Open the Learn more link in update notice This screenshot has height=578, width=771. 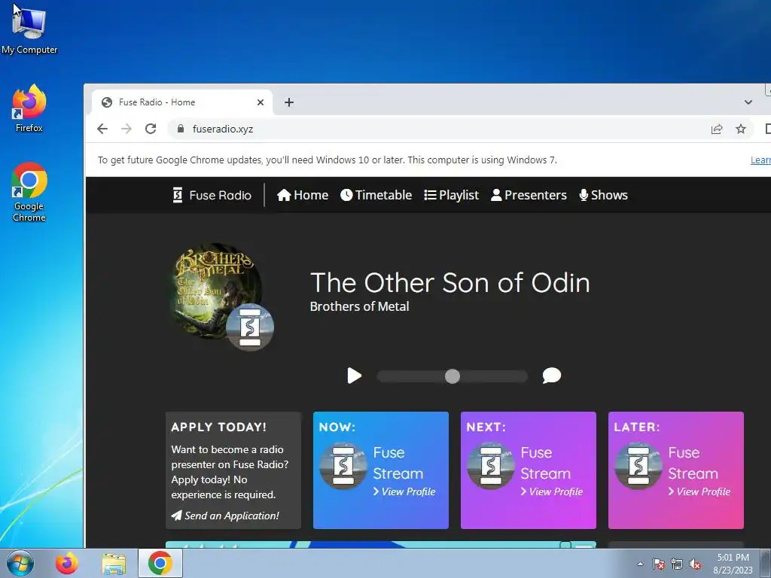760,160
